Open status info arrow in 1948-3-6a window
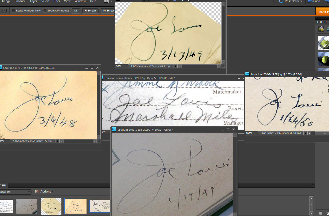 coord(57,141)
